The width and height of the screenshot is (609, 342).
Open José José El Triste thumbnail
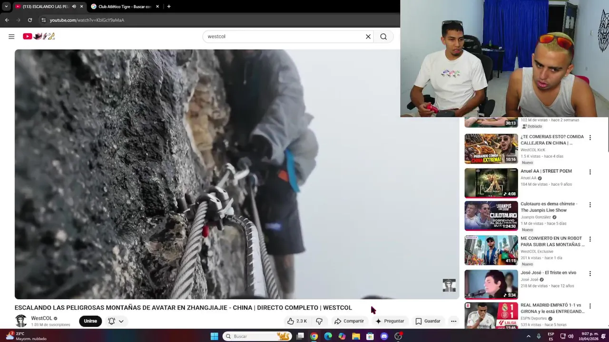(491, 284)
